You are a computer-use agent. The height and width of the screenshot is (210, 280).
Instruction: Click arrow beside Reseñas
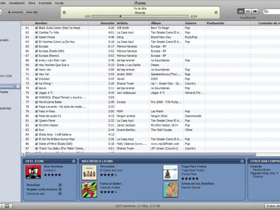click(60, 185)
